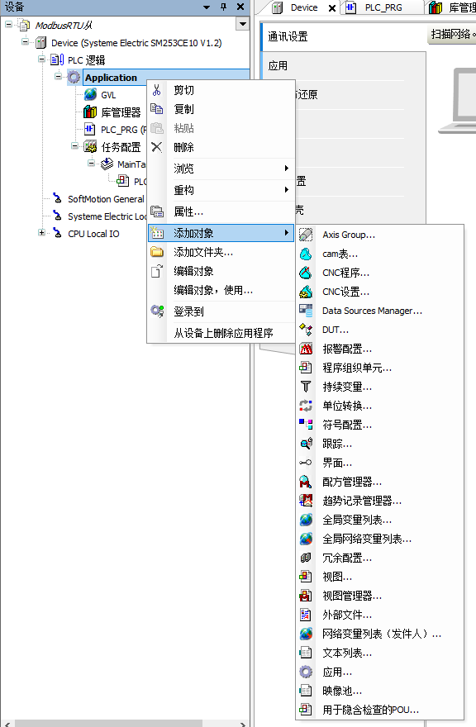Select SoftMotion General tree item
The width and height of the screenshot is (476, 727).
point(106,199)
